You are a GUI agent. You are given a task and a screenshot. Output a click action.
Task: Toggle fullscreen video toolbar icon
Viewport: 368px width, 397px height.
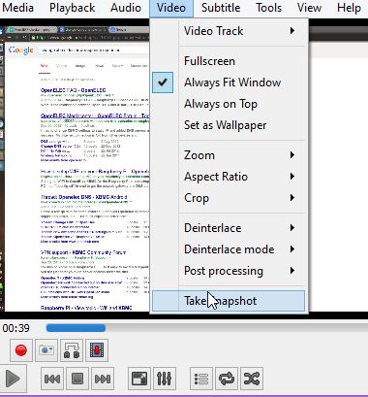click(139, 379)
